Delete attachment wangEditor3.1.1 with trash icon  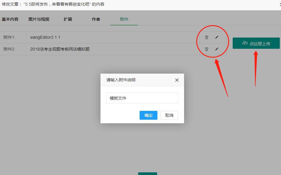tap(207, 37)
